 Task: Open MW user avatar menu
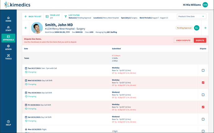[205, 5]
